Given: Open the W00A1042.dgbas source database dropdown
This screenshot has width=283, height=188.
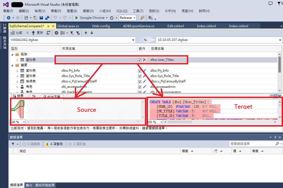Looking at the screenshot, I should tap(133, 40).
